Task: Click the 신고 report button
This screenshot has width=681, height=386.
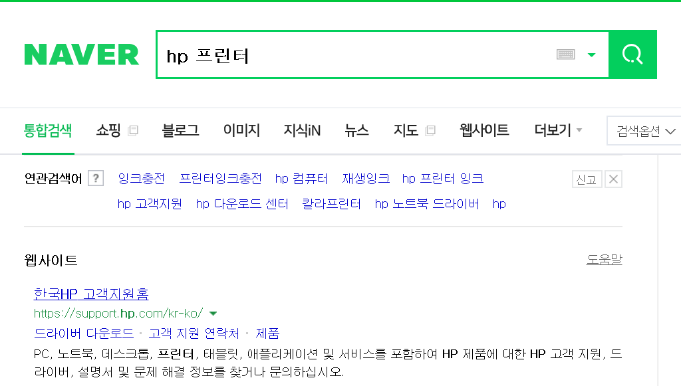Action: pyautogui.click(x=587, y=179)
